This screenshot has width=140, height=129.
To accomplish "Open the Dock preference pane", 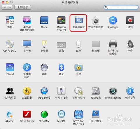I will [x=44, y=22].
